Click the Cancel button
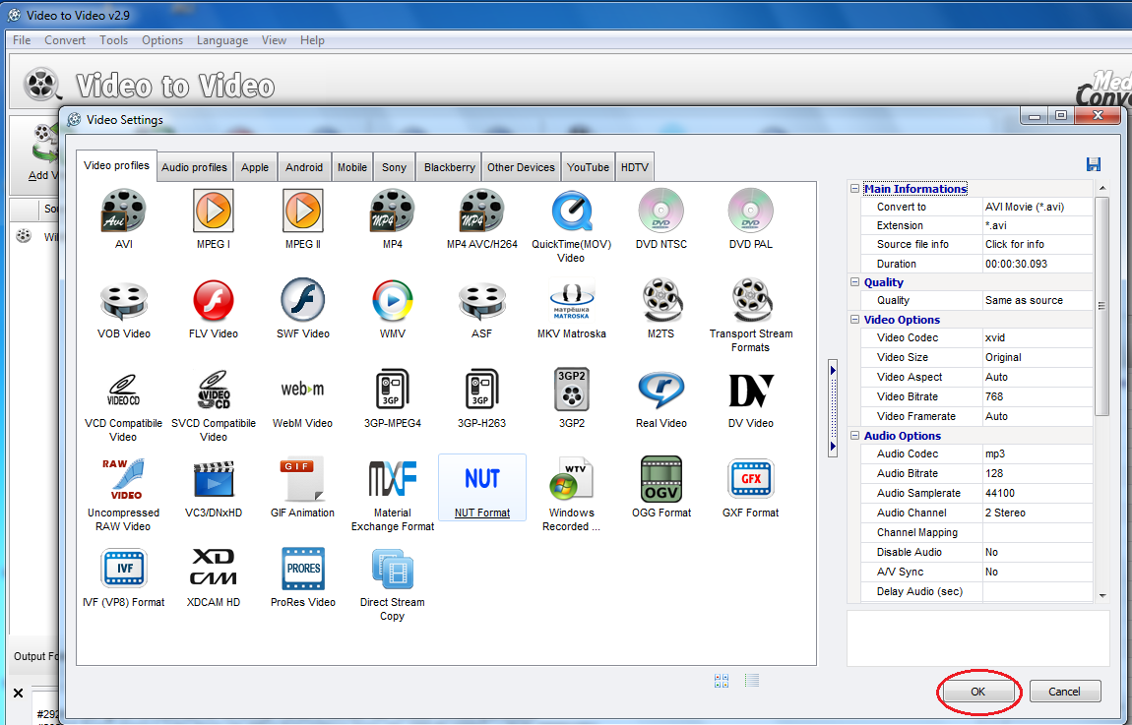Image resolution: width=1132 pixels, height=725 pixels. (1064, 692)
